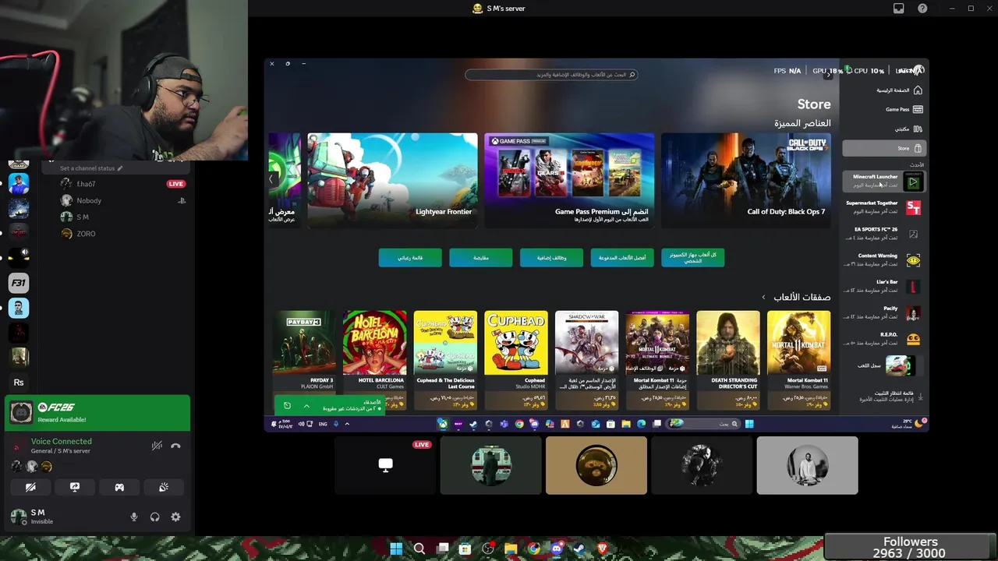
Task: Open PAYDAY 3 game tile
Action: point(304,359)
